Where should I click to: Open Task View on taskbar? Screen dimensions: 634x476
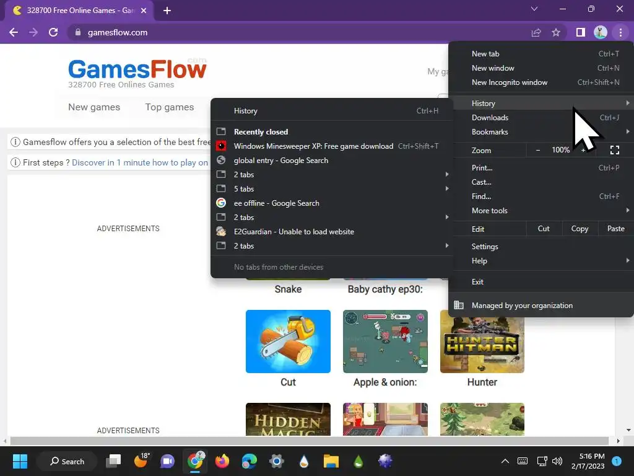click(x=113, y=461)
